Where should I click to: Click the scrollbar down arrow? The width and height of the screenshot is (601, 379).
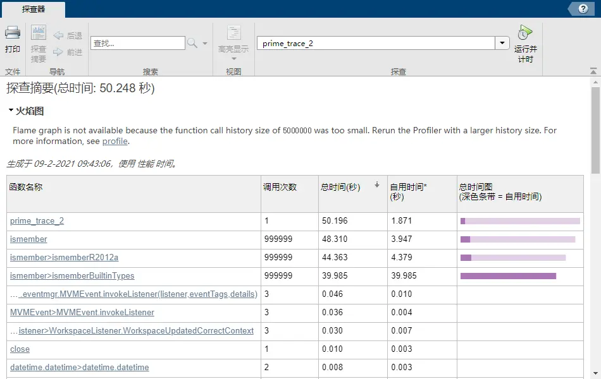[x=595, y=373]
